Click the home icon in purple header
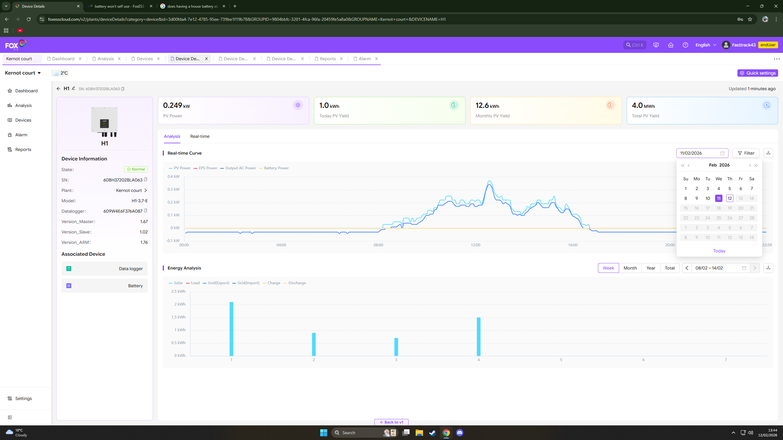783x440 pixels. point(670,45)
